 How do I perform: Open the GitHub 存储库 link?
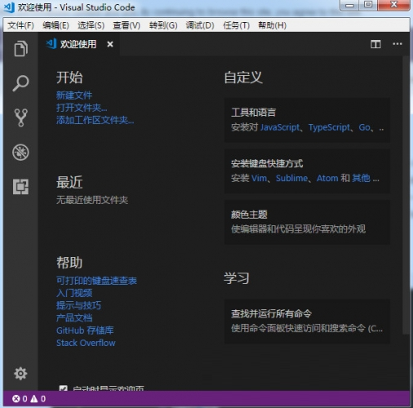click(x=85, y=330)
